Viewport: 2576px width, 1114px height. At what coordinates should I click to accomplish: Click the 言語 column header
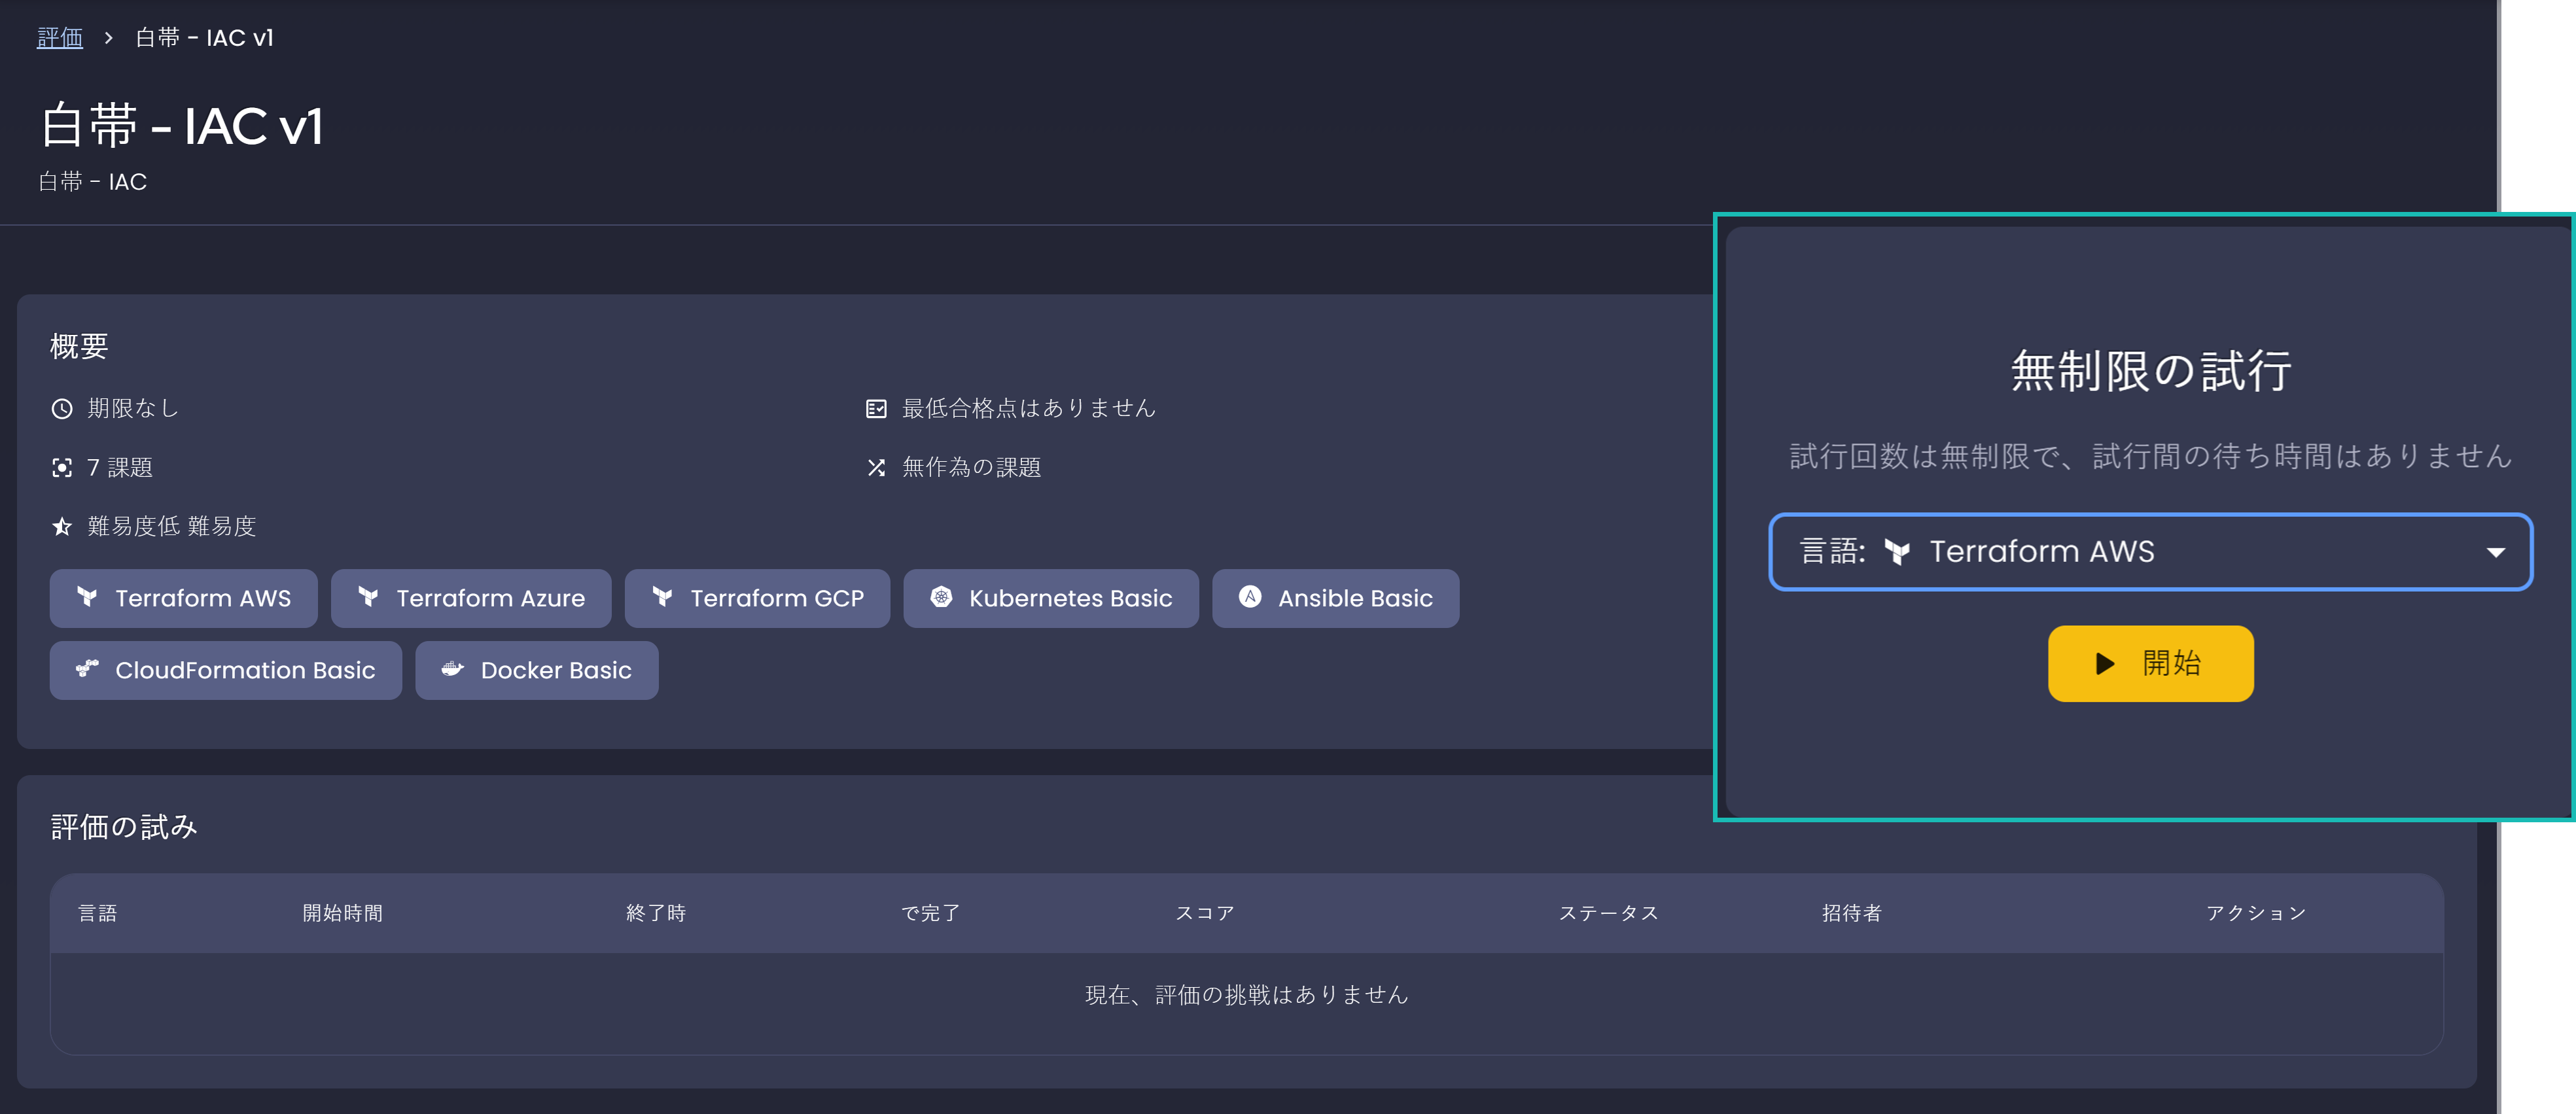pos(98,912)
